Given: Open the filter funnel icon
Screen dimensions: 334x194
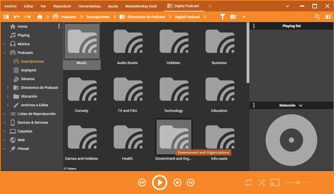Looking at the screenshot, I should [222, 17].
